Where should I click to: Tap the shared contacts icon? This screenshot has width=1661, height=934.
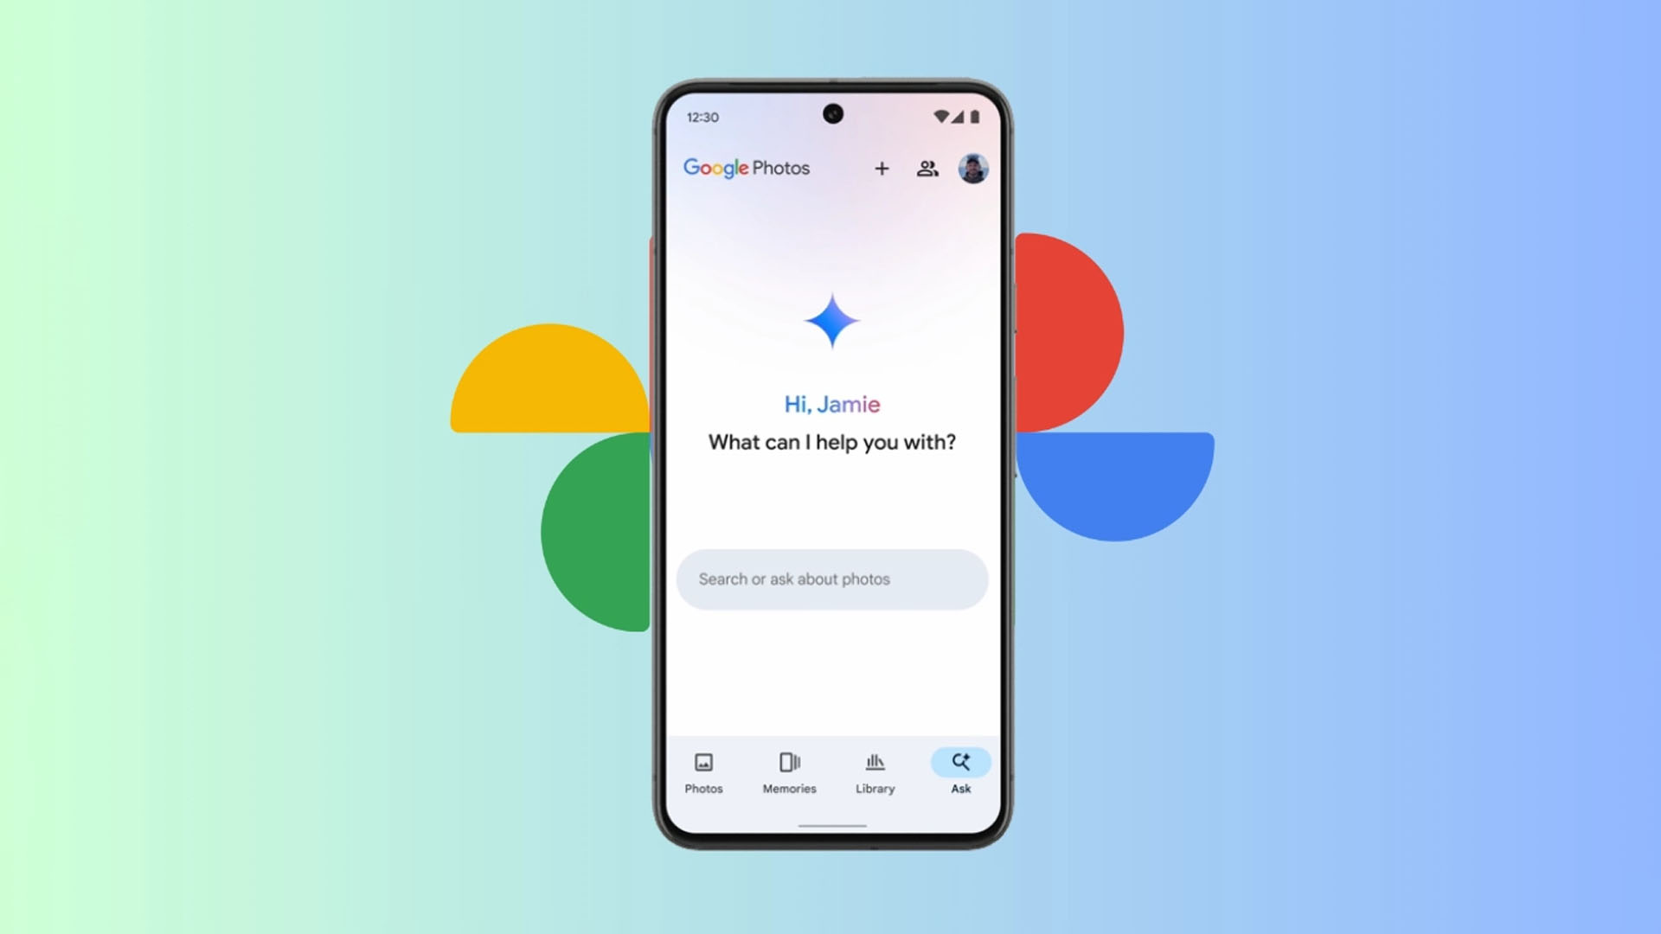click(928, 170)
